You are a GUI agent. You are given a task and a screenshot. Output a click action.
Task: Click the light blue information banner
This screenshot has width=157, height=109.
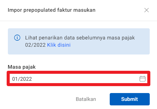79,41
